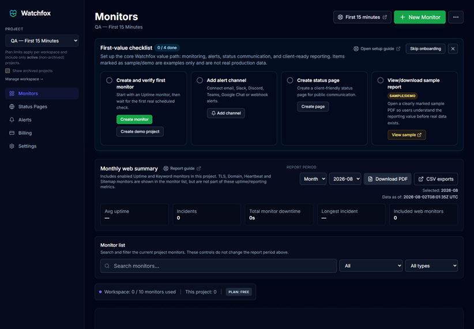Click the Included web monitors card
This screenshot has width=474, height=329.
coord(423,214)
